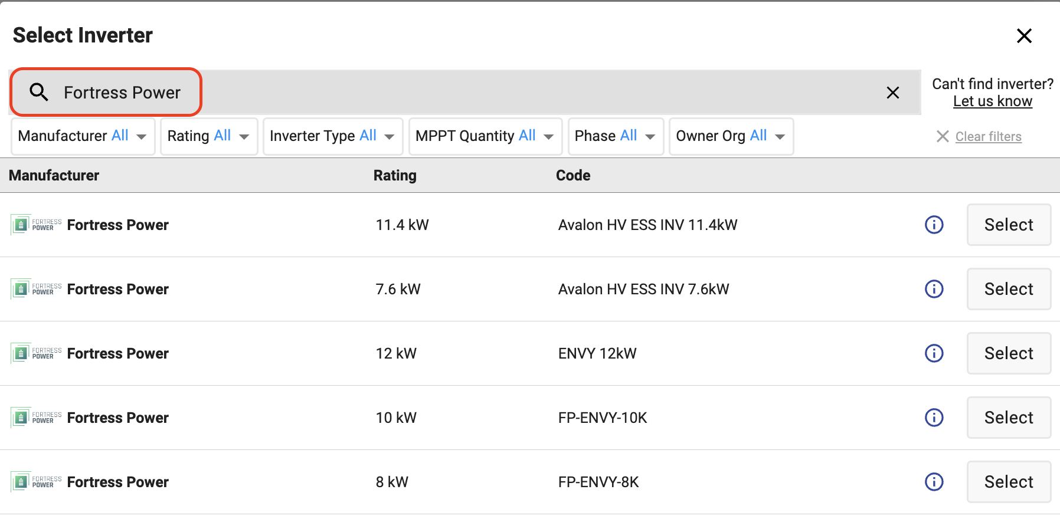Click the Manufacturer column header
Viewport: 1060px width, 519px height.
coord(54,175)
